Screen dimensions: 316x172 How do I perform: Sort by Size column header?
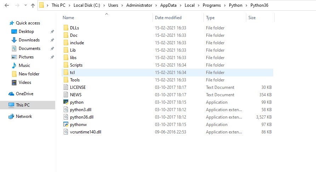click(x=252, y=18)
